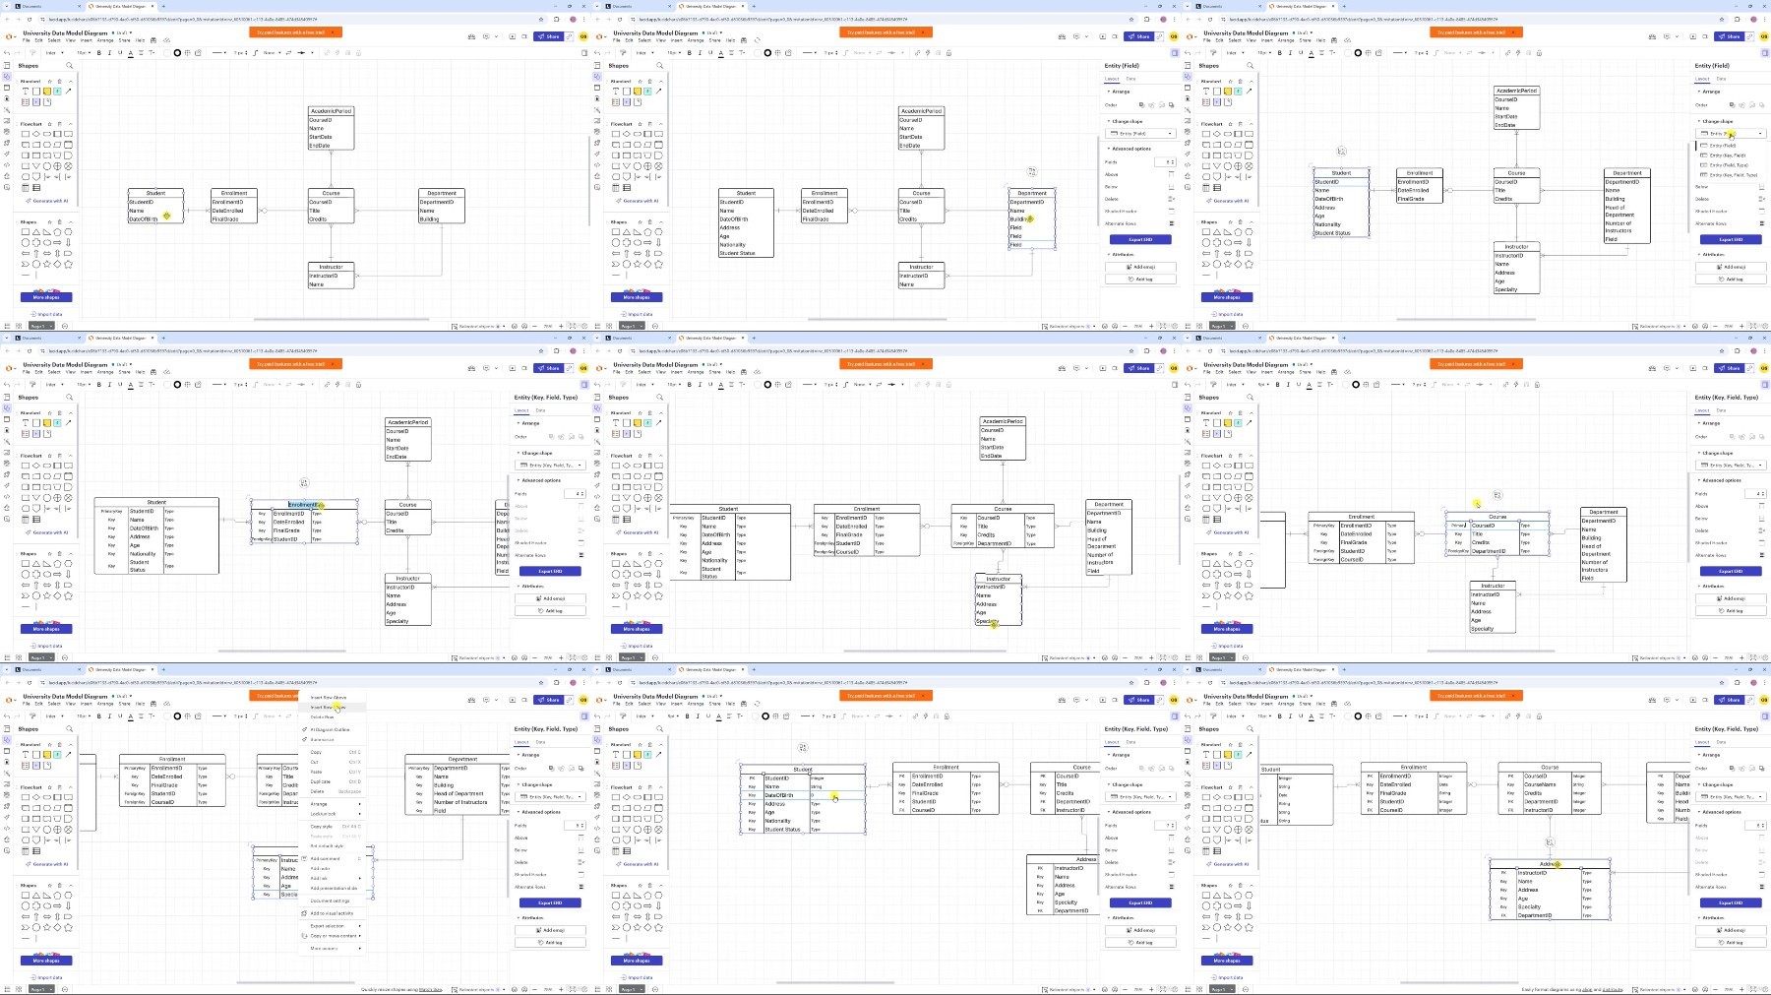Image resolution: width=1771 pixels, height=995 pixels.
Task: Toggle Shaded Header in top-right frame panel
Action: (x=1761, y=212)
